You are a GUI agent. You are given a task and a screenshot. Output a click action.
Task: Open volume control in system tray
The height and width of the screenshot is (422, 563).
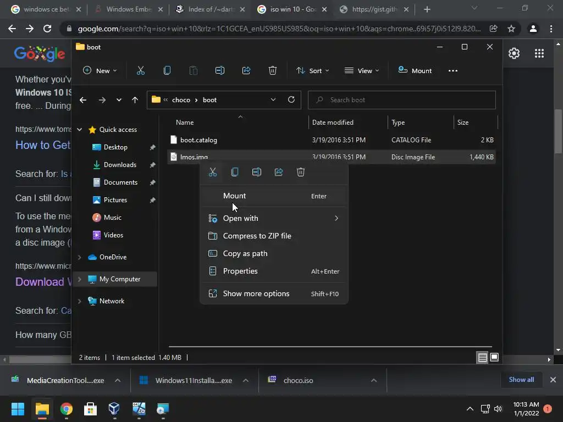point(498,409)
